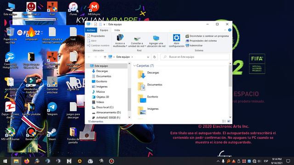Select Almacenamiento (D:) drive
294x165 pixels.
coord(106,112)
